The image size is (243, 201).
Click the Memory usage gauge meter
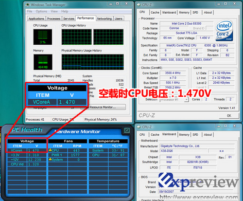coord(43,62)
